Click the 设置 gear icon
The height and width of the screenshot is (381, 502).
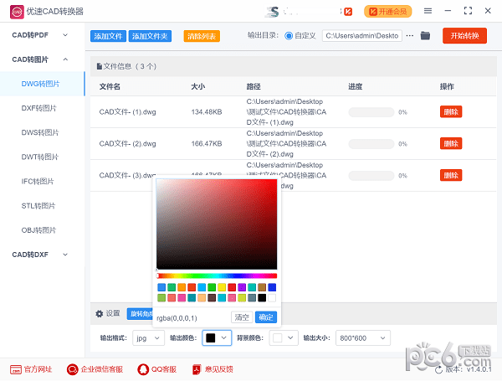[x=100, y=313]
